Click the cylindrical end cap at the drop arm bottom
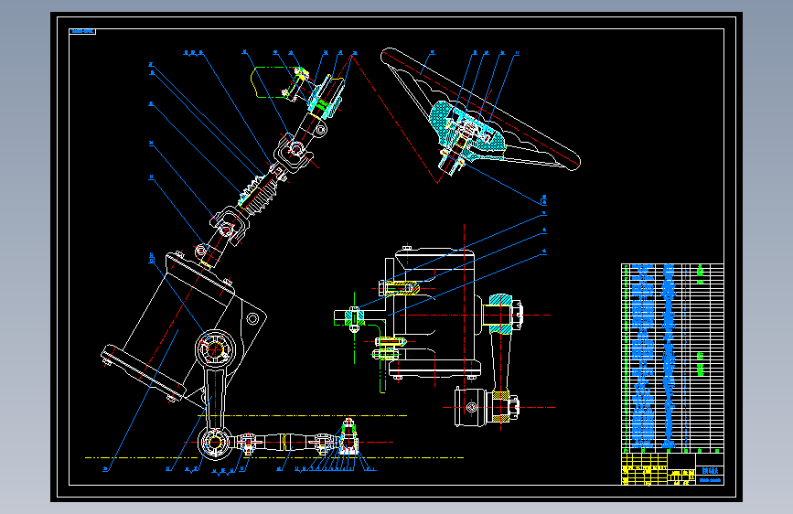 [x=471, y=407]
